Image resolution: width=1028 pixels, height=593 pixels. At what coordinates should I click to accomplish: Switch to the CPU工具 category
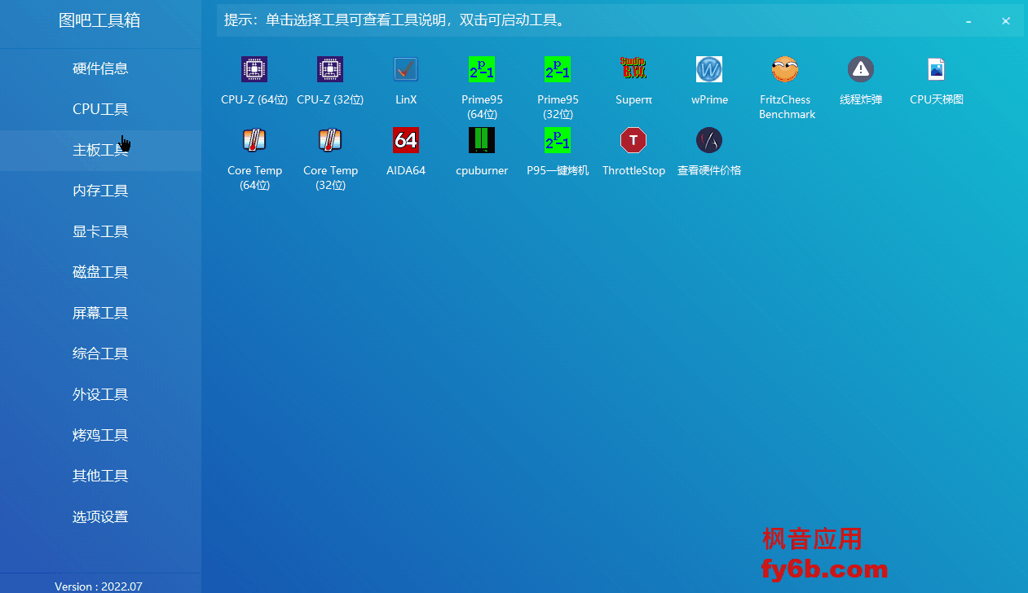click(x=100, y=109)
